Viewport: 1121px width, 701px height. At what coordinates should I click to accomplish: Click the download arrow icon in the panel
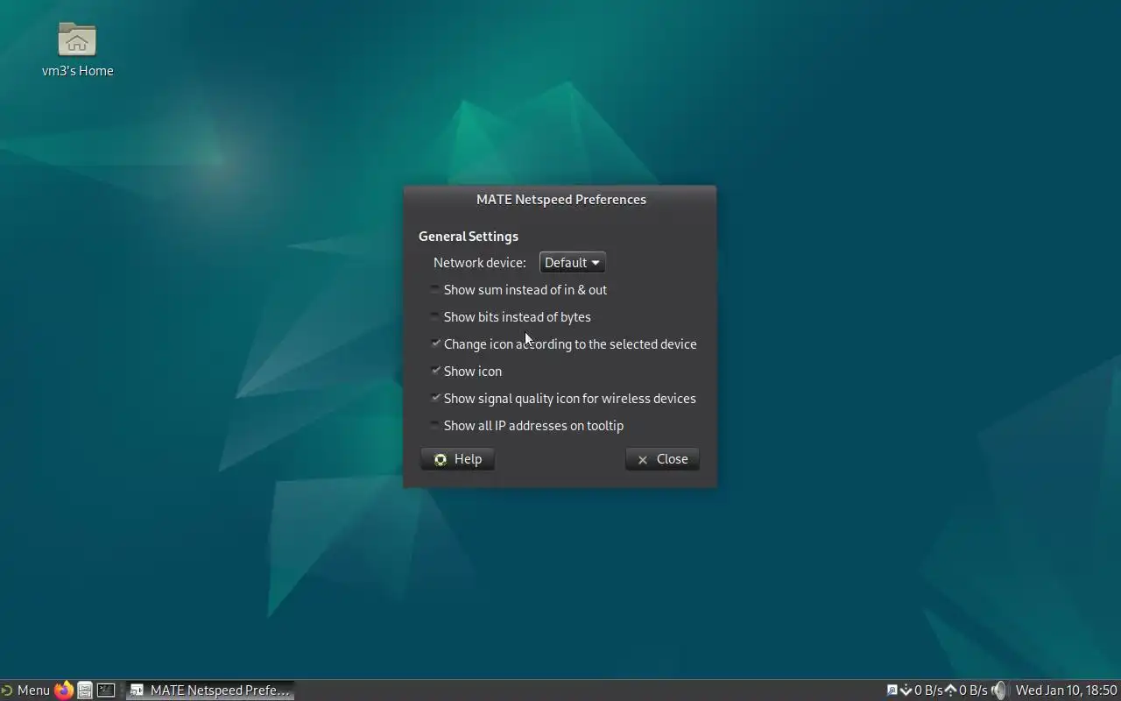(x=906, y=690)
